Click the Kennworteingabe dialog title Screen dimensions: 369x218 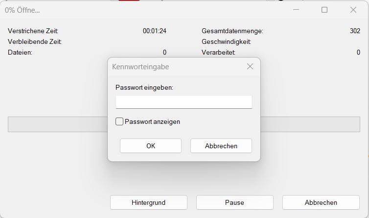tap(140, 67)
